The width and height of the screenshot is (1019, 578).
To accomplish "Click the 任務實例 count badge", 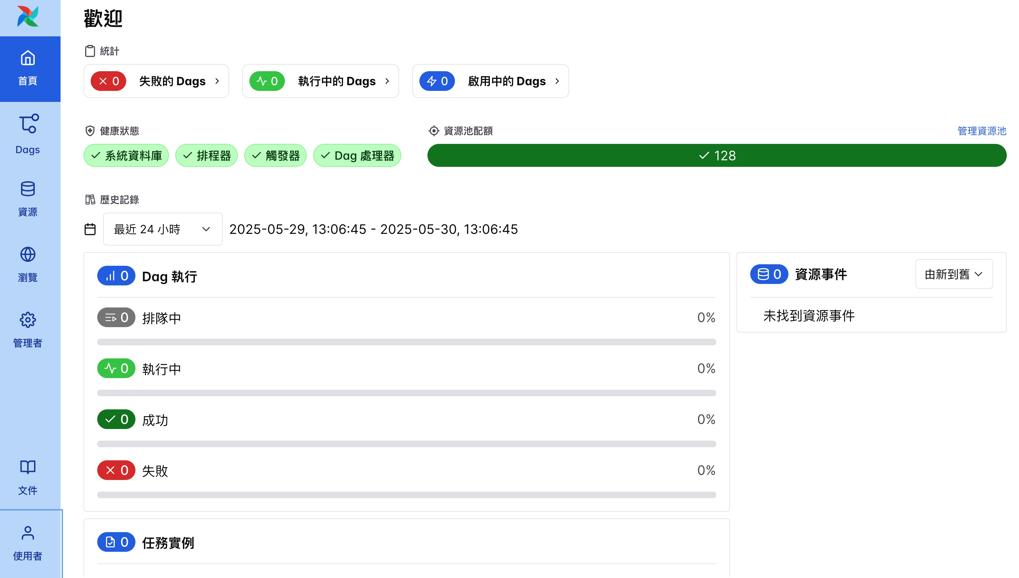I will click(116, 542).
